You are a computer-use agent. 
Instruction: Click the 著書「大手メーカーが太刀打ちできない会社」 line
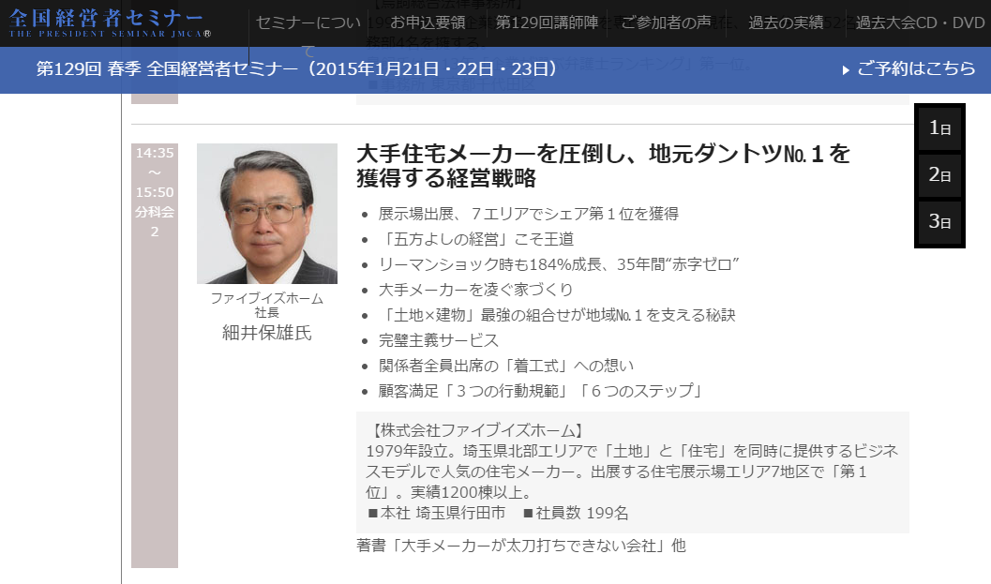(x=520, y=545)
